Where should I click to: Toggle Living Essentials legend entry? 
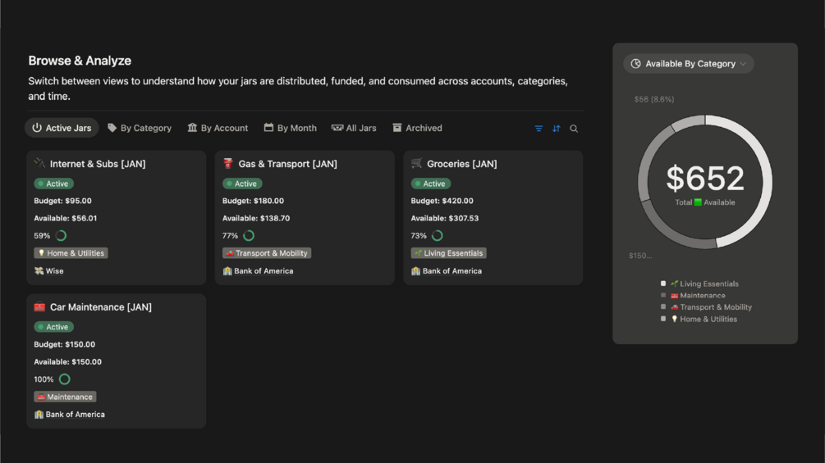[704, 284]
